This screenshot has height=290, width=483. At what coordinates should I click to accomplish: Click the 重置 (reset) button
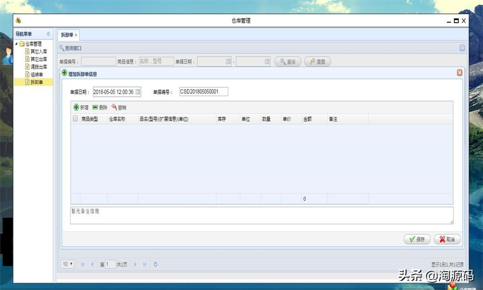click(x=318, y=61)
